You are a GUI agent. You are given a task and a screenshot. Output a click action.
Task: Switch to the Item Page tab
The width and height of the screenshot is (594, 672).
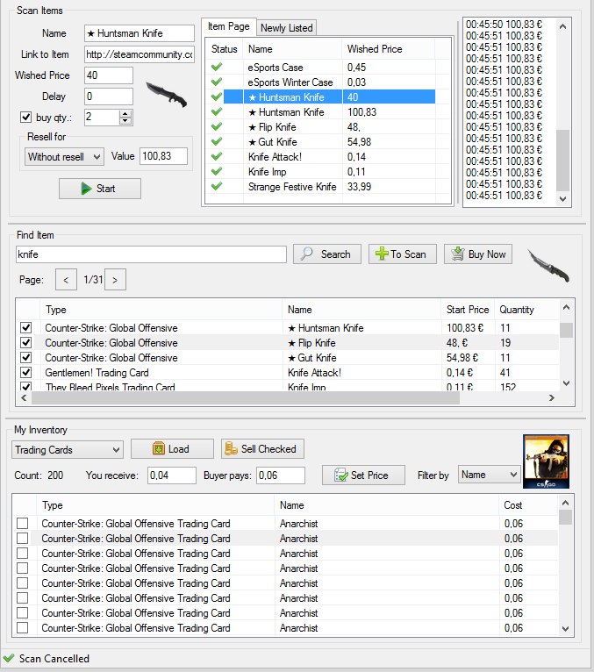tap(229, 26)
